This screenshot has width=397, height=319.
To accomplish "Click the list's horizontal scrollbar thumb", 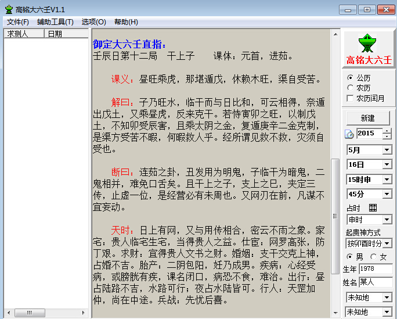I will (30, 313).
